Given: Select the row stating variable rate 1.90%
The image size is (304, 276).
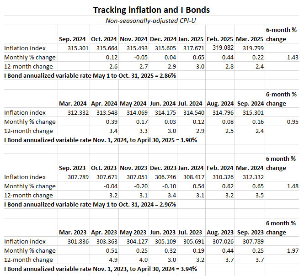Looking at the screenshot, I should pos(101,140).
